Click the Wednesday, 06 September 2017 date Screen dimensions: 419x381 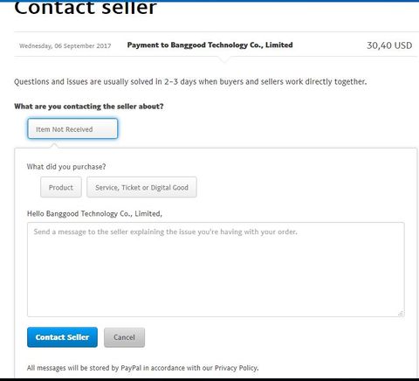pos(65,45)
